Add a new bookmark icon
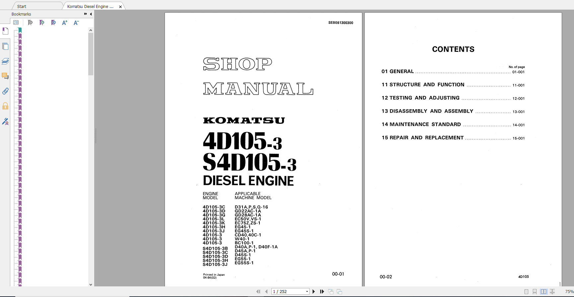The width and height of the screenshot is (574, 297). [x=42, y=23]
